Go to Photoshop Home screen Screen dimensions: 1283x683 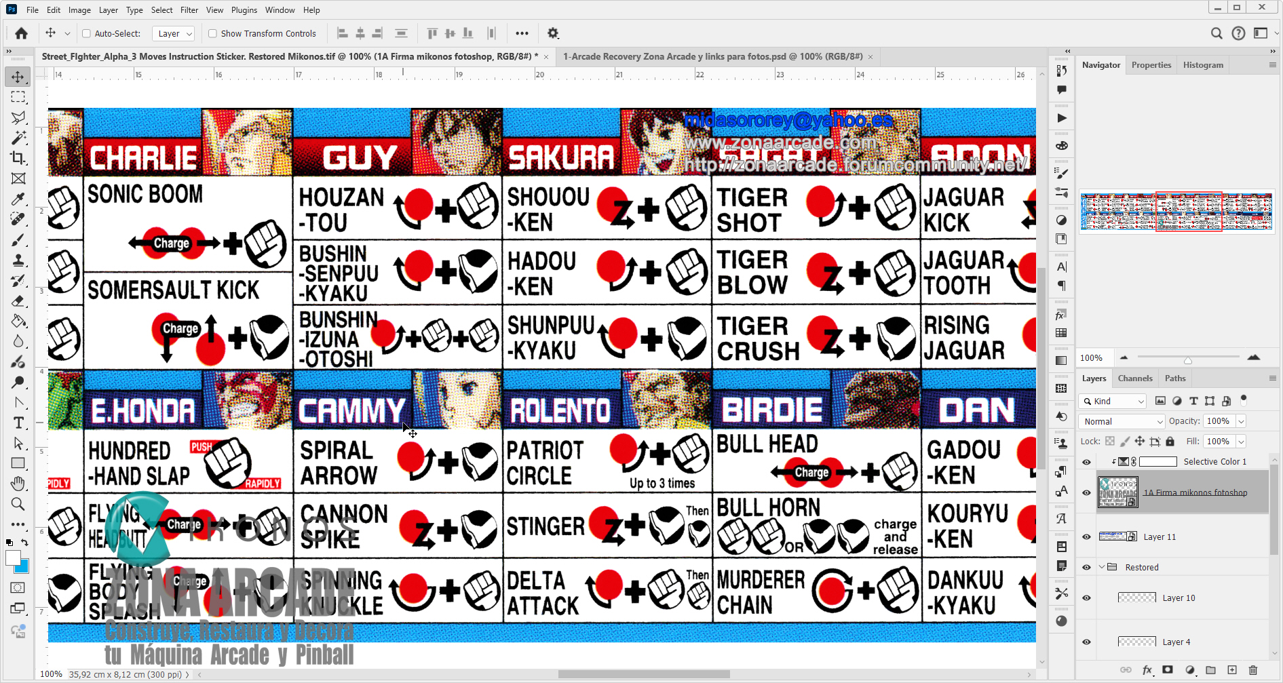pyautogui.click(x=21, y=33)
